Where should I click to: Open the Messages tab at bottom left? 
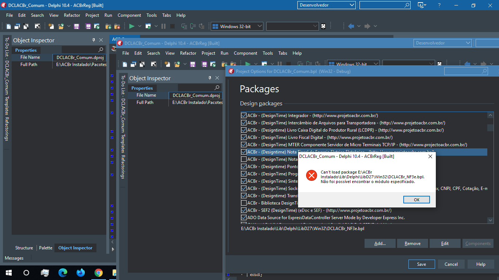[14, 258]
